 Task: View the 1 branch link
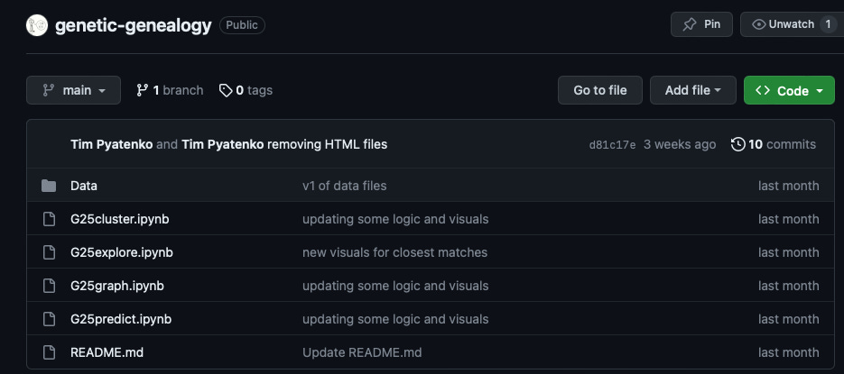coord(170,90)
